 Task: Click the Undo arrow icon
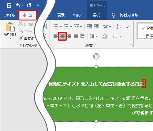point(18,5)
